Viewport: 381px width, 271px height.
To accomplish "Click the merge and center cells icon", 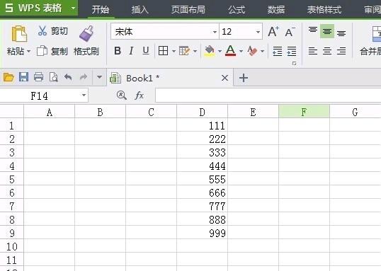I will click(x=376, y=34).
